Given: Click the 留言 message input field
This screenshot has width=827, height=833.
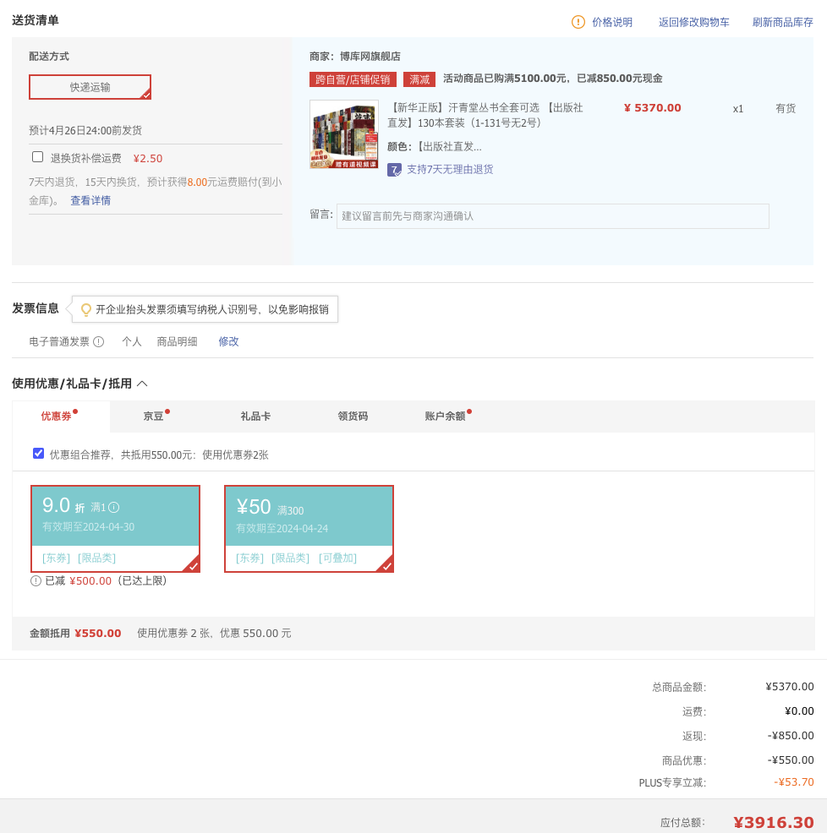Looking at the screenshot, I should point(552,216).
